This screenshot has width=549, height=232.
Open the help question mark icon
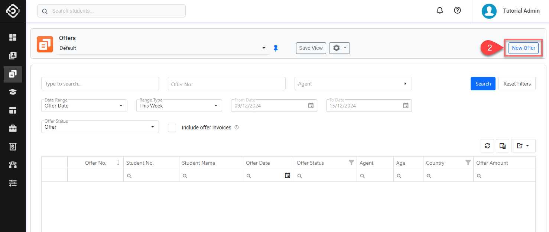click(x=458, y=11)
